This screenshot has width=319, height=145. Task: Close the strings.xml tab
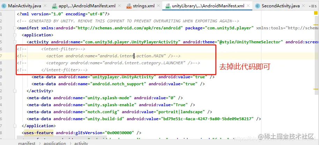[158, 6]
